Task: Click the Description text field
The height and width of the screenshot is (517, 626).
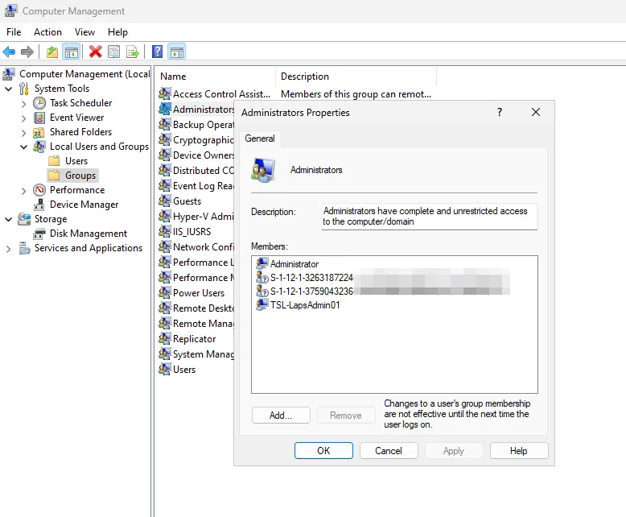Action: coord(430,217)
